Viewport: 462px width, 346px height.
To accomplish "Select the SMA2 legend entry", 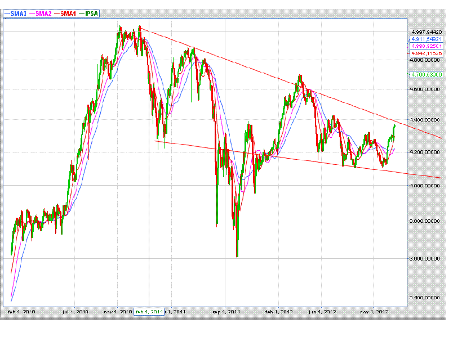I will coord(45,13).
